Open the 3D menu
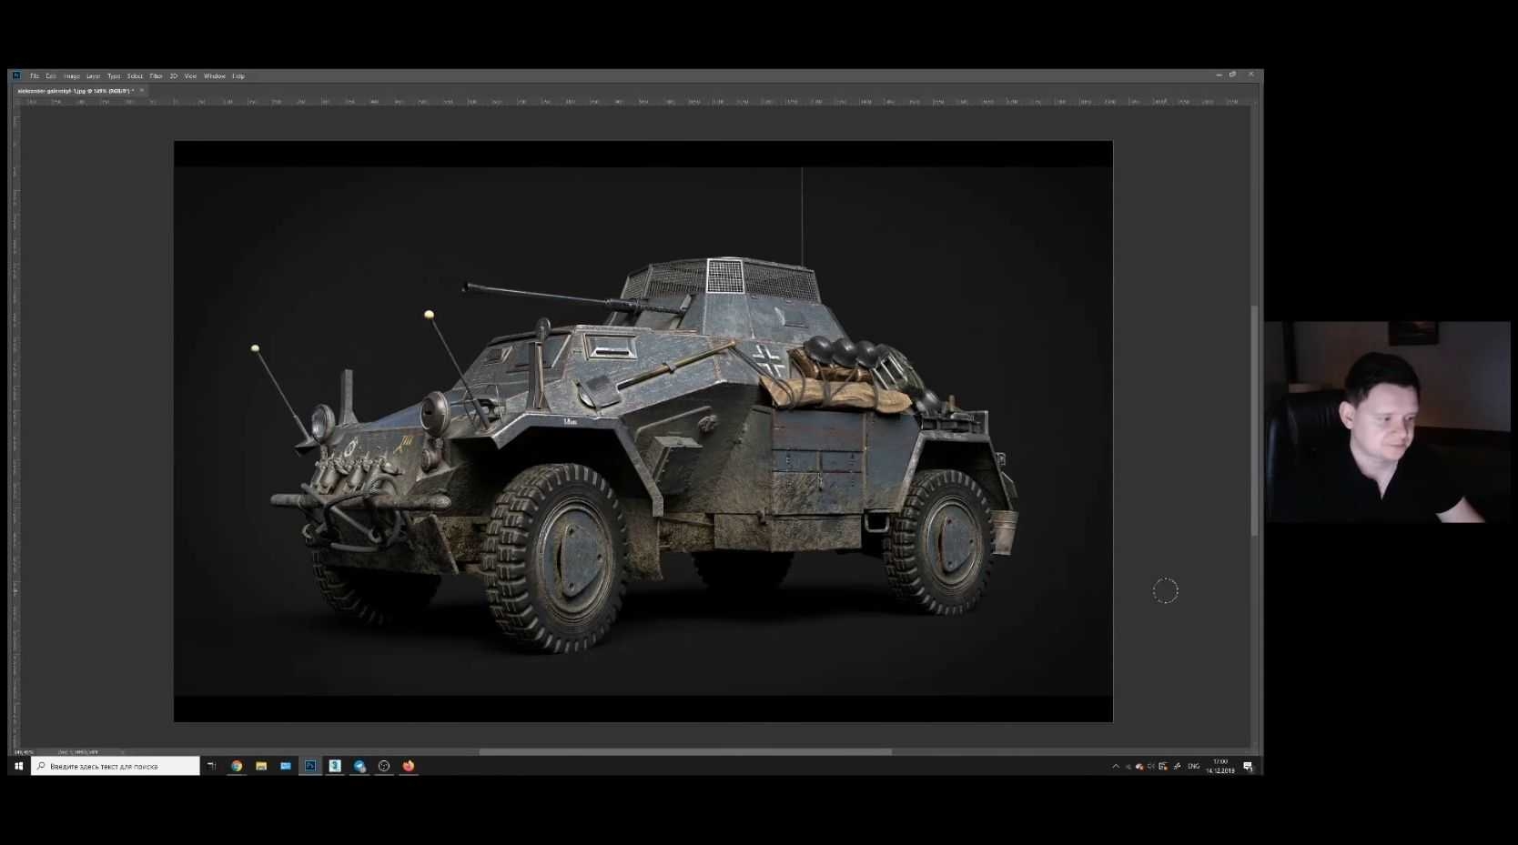 pos(173,76)
